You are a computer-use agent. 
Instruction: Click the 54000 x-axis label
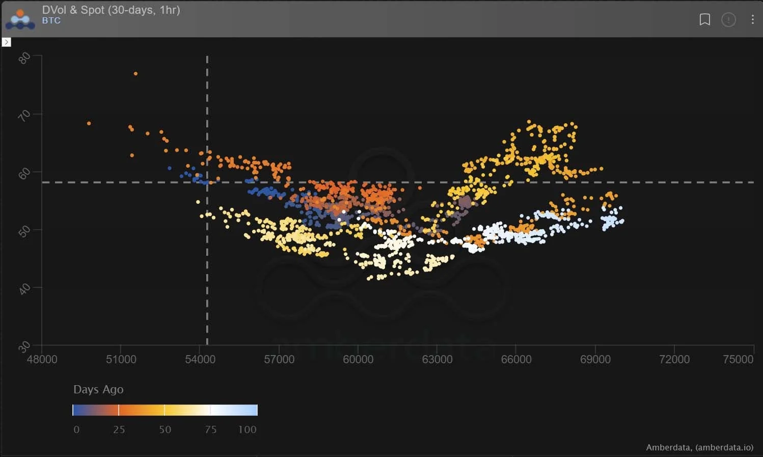click(x=200, y=359)
